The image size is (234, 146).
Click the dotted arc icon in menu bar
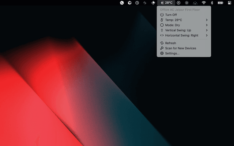click(195, 3)
